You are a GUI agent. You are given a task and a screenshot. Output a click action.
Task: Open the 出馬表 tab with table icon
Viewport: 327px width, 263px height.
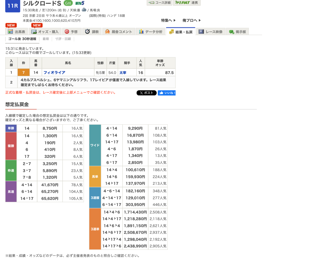pos(17,32)
